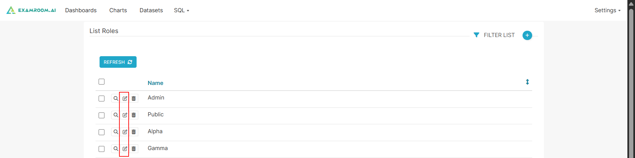Tick the select-all checkbox in header
Viewport: 635px width, 158px height.
pyautogui.click(x=102, y=82)
